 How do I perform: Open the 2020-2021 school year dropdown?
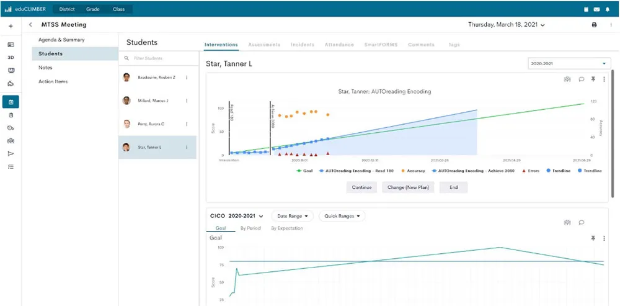[x=569, y=63]
